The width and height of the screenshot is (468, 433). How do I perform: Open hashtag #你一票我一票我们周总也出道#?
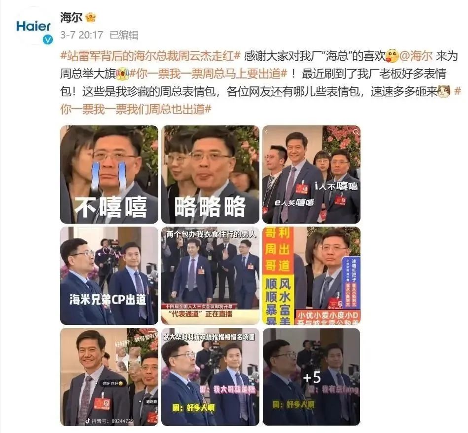(x=261, y=100)
